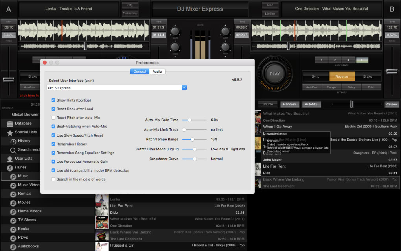Enable Search in the middle of words

[x=53, y=179]
